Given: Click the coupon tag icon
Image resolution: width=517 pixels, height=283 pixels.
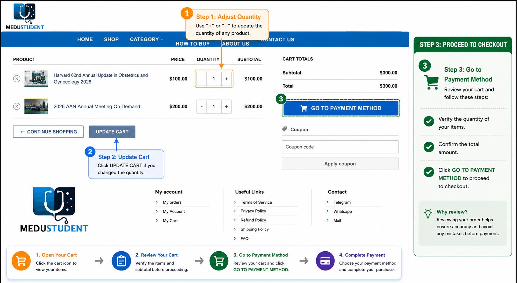Looking at the screenshot, I should 284,129.
